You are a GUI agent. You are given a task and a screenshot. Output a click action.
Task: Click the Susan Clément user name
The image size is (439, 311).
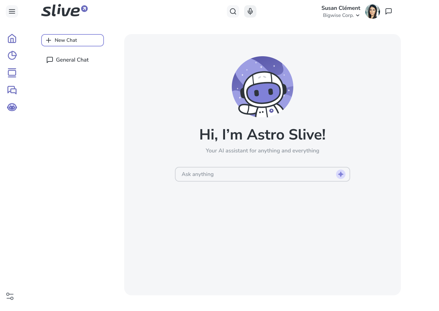341,8
